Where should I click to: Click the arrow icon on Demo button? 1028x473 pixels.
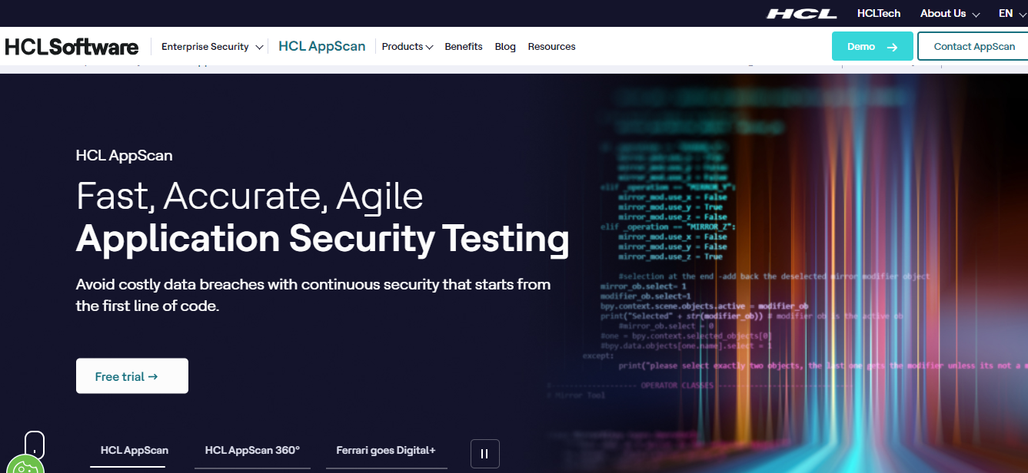[x=892, y=47]
